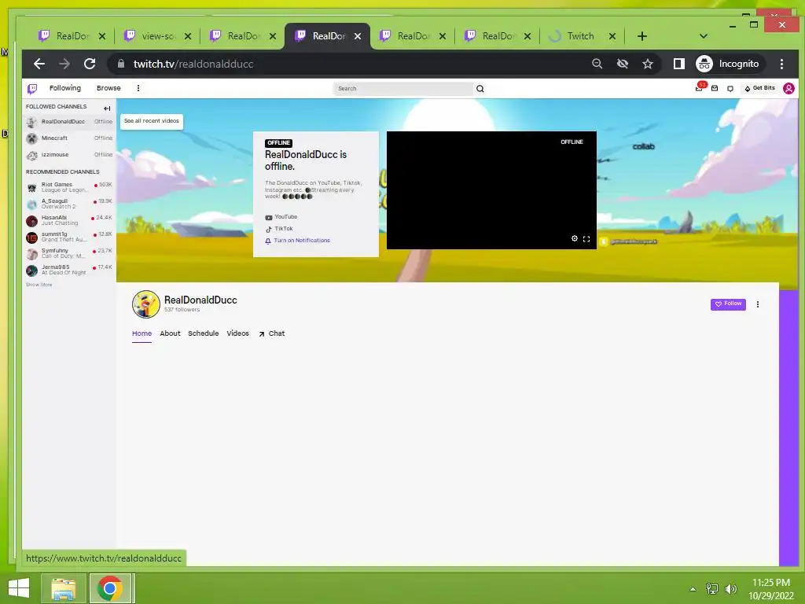Open the Chat pop-out tab
805x604 pixels.
pyautogui.click(x=271, y=333)
